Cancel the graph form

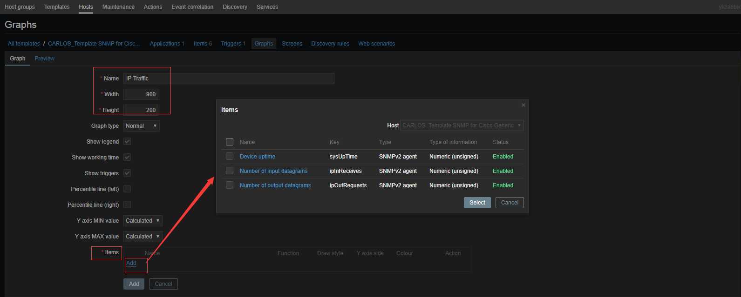(163, 284)
